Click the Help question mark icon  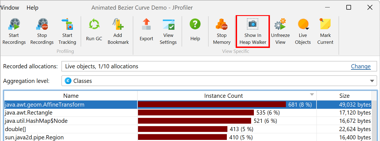click(195, 25)
